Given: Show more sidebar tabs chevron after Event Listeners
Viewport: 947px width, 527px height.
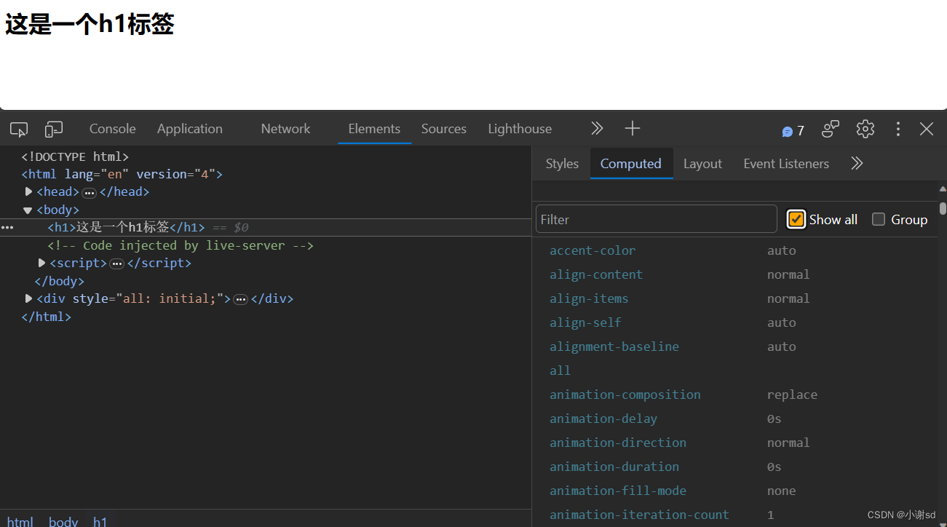Looking at the screenshot, I should tap(857, 164).
